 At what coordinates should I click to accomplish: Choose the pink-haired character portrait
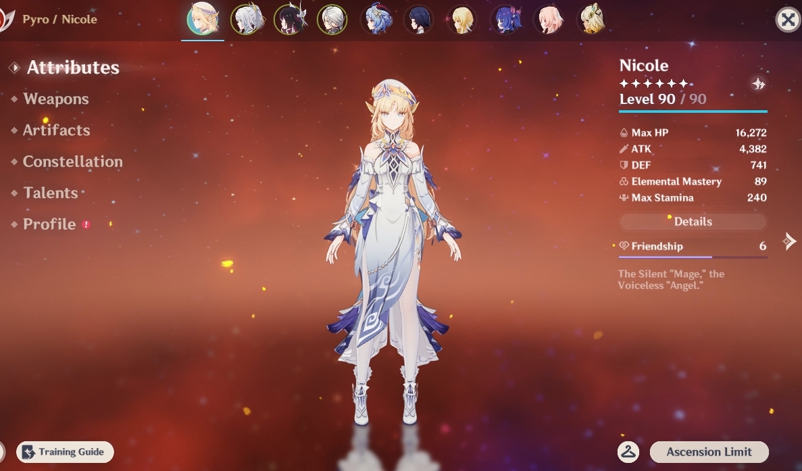(549, 20)
